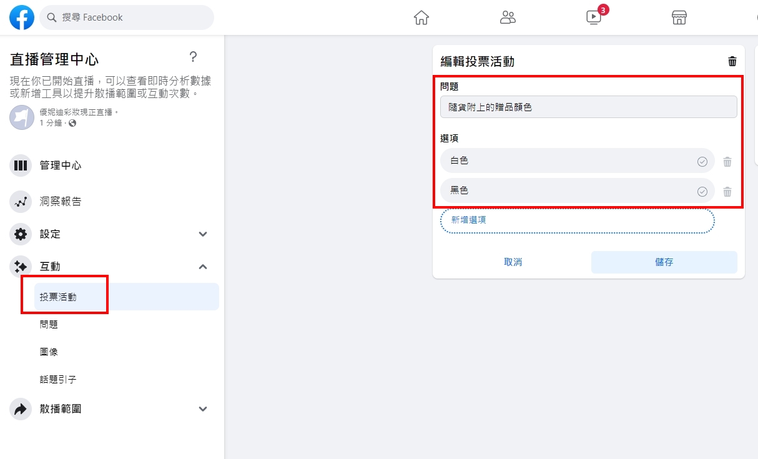
Task: Select the 管理中心 sidebar icon
Action: click(x=21, y=165)
